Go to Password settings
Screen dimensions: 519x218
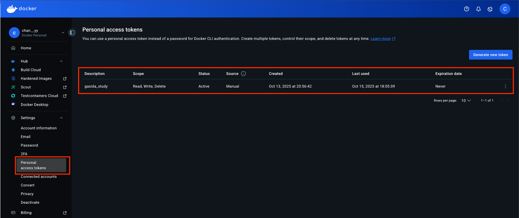pyautogui.click(x=29, y=145)
